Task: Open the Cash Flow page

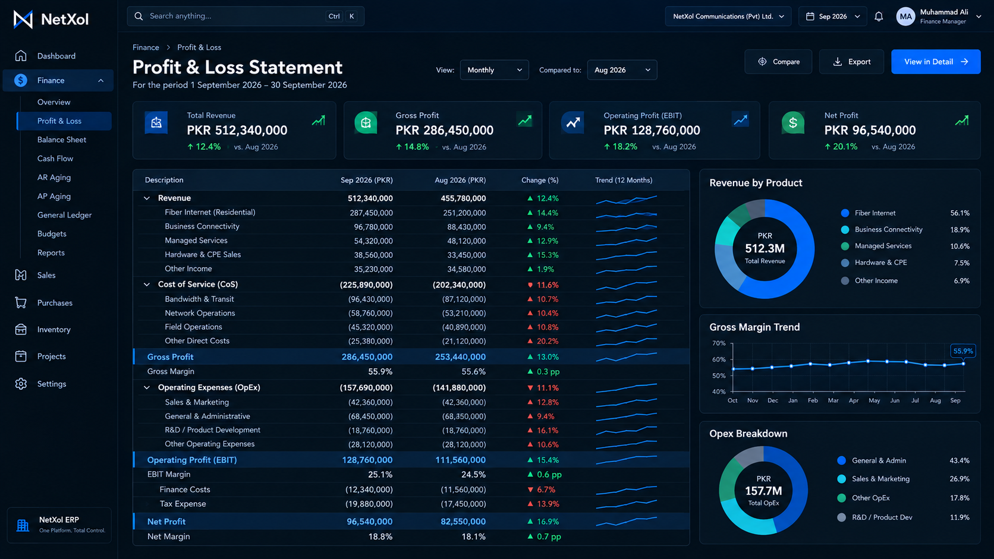Action: pyautogui.click(x=55, y=159)
